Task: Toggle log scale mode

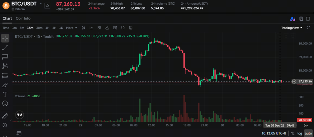Action: (x=300, y=133)
